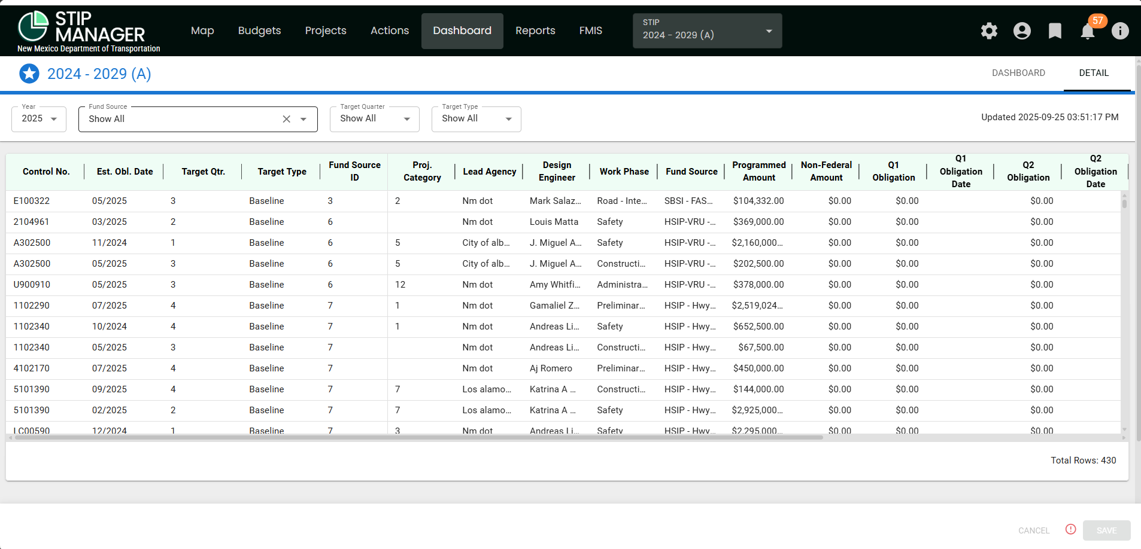
Task: Sort by Q1 Obligation column header
Action: [x=893, y=172]
